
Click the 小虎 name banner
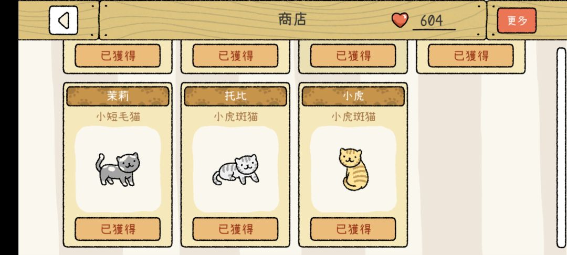[353, 96]
